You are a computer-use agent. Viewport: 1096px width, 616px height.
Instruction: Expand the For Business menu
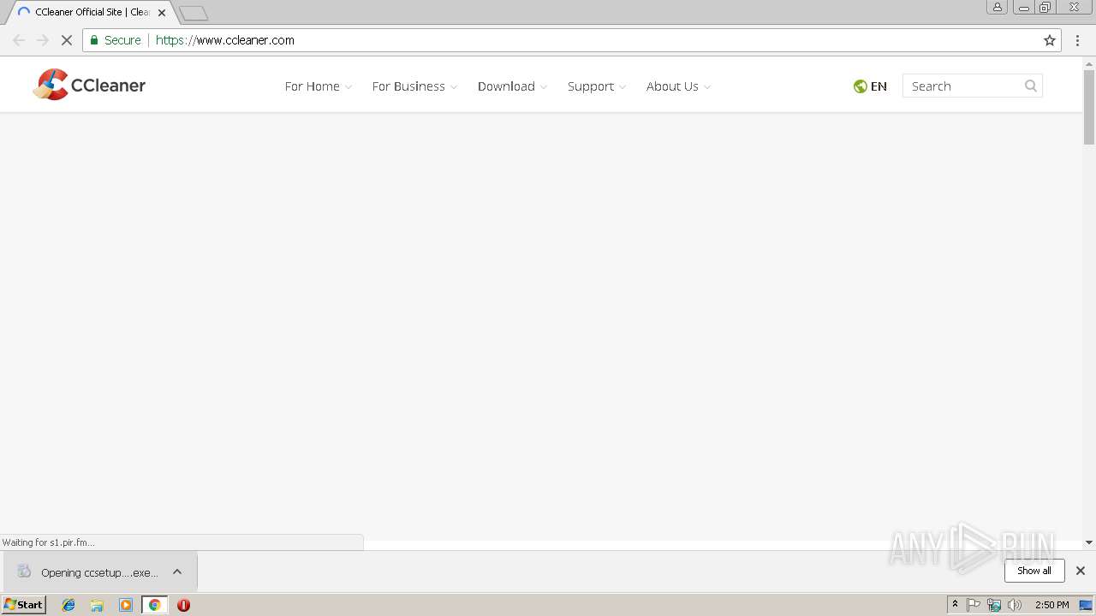tap(414, 86)
